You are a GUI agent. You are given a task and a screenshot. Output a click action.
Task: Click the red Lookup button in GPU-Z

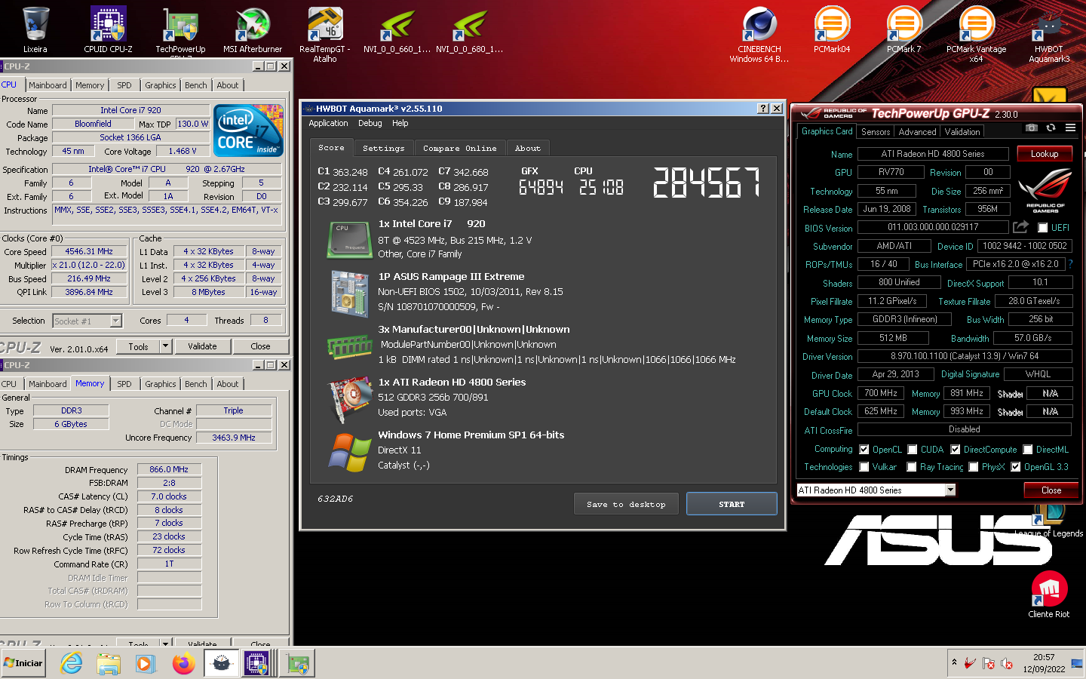1045,154
